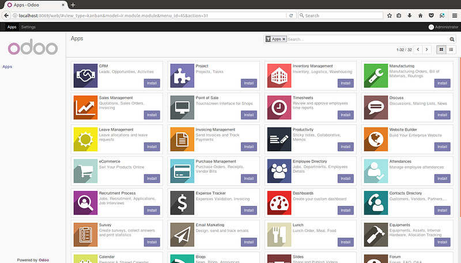The width and height of the screenshot is (461, 263).
Task: Switch to kanban grid view
Action: point(441,49)
